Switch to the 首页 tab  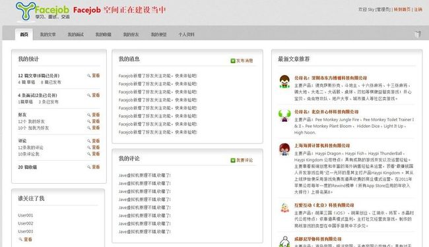coord(24,34)
